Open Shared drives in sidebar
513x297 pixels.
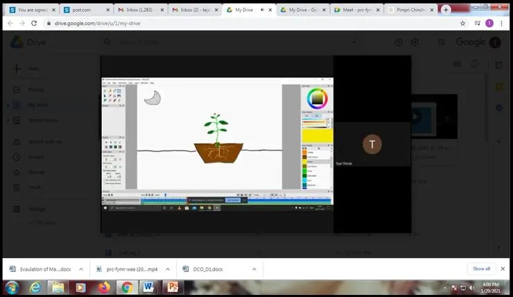43,120
